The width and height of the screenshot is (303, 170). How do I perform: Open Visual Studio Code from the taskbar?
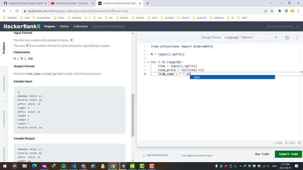coord(73,166)
